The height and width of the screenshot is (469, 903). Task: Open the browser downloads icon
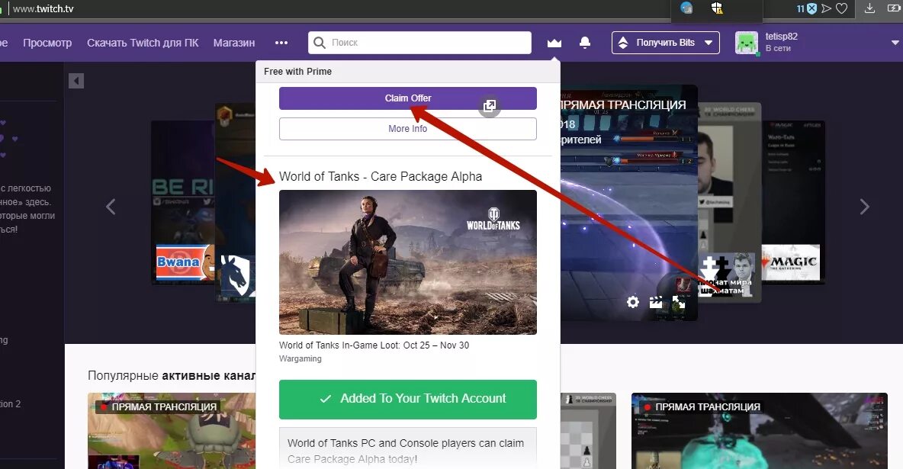click(x=869, y=8)
